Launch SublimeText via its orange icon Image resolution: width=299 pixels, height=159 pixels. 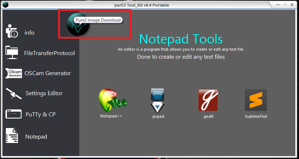(x=256, y=100)
